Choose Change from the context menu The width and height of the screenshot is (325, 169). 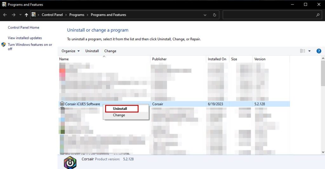[119, 115]
